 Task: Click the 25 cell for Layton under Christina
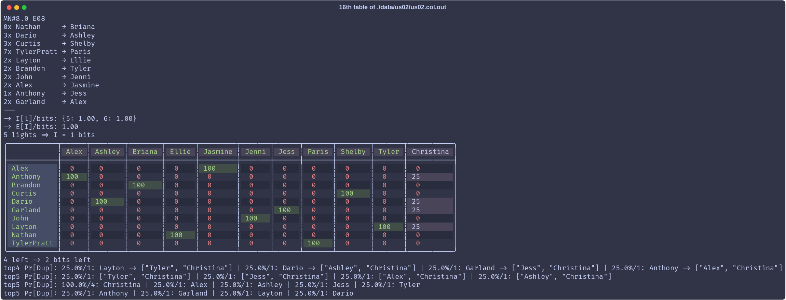(x=430, y=227)
